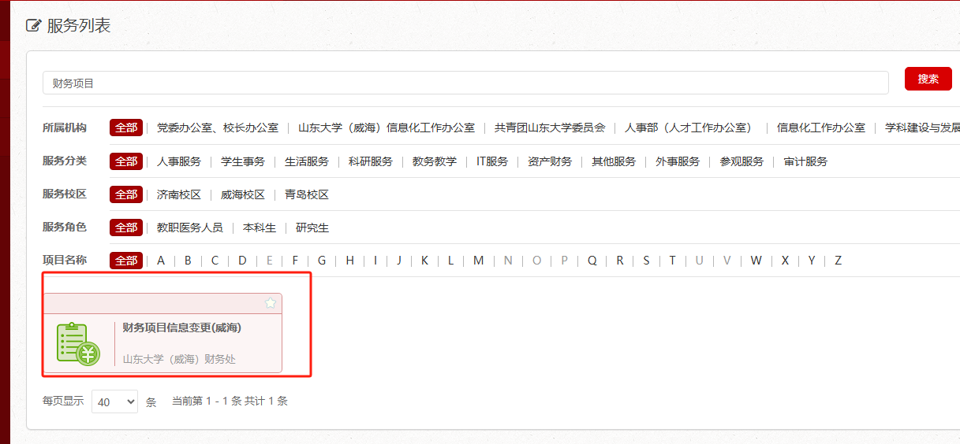
Task: Choose 审计服务 category
Action: pyautogui.click(x=805, y=161)
